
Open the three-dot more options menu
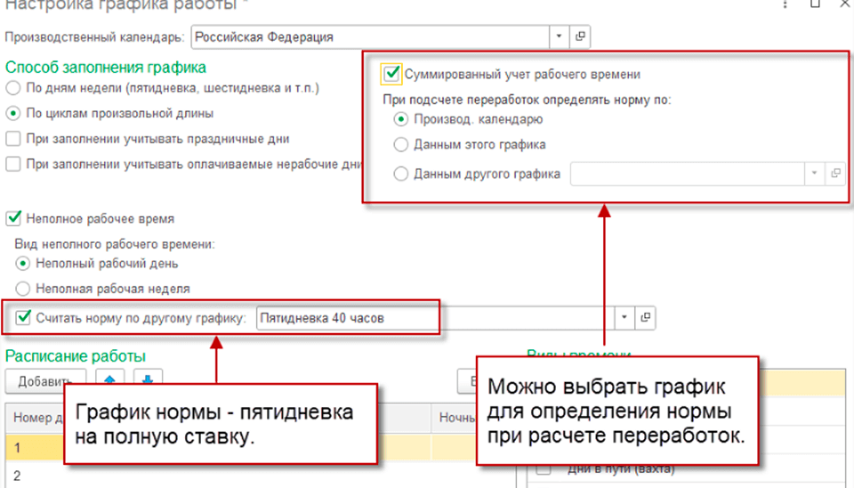click(x=784, y=4)
